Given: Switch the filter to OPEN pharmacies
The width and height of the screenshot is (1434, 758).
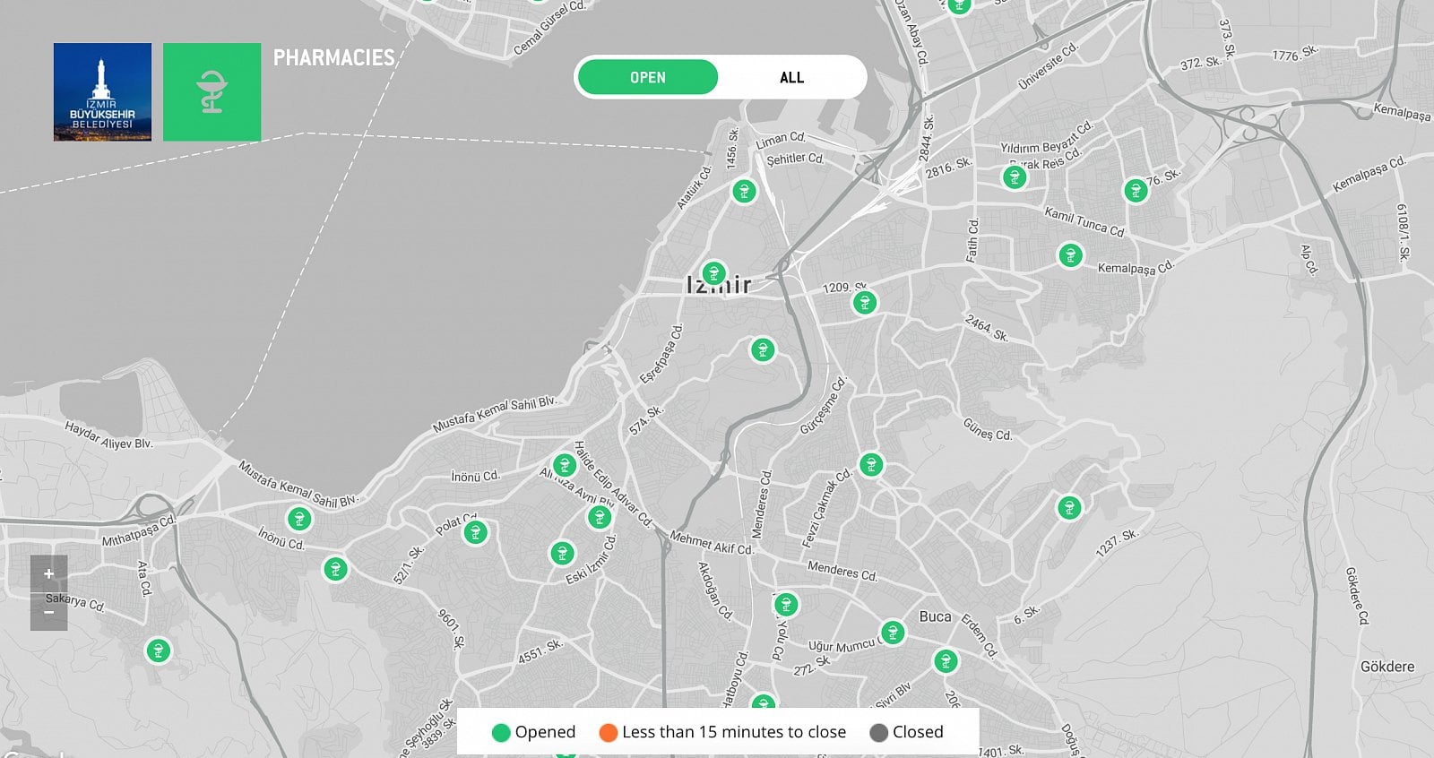Looking at the screenshot, I should (x=647, y=78).
